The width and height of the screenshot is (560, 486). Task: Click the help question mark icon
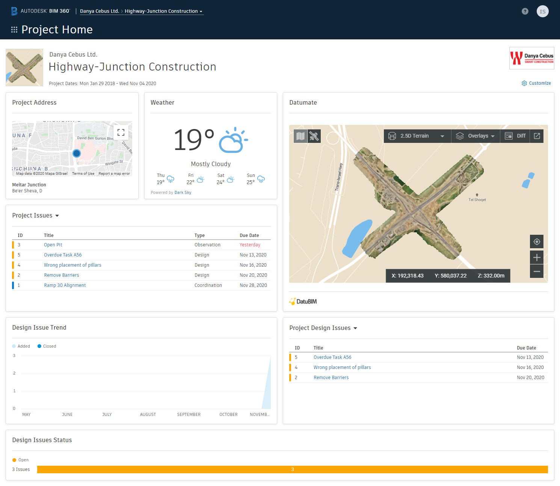click(525, 11)
